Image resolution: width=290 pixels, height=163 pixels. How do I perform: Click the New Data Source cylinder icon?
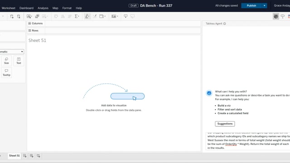click(12, 16)
